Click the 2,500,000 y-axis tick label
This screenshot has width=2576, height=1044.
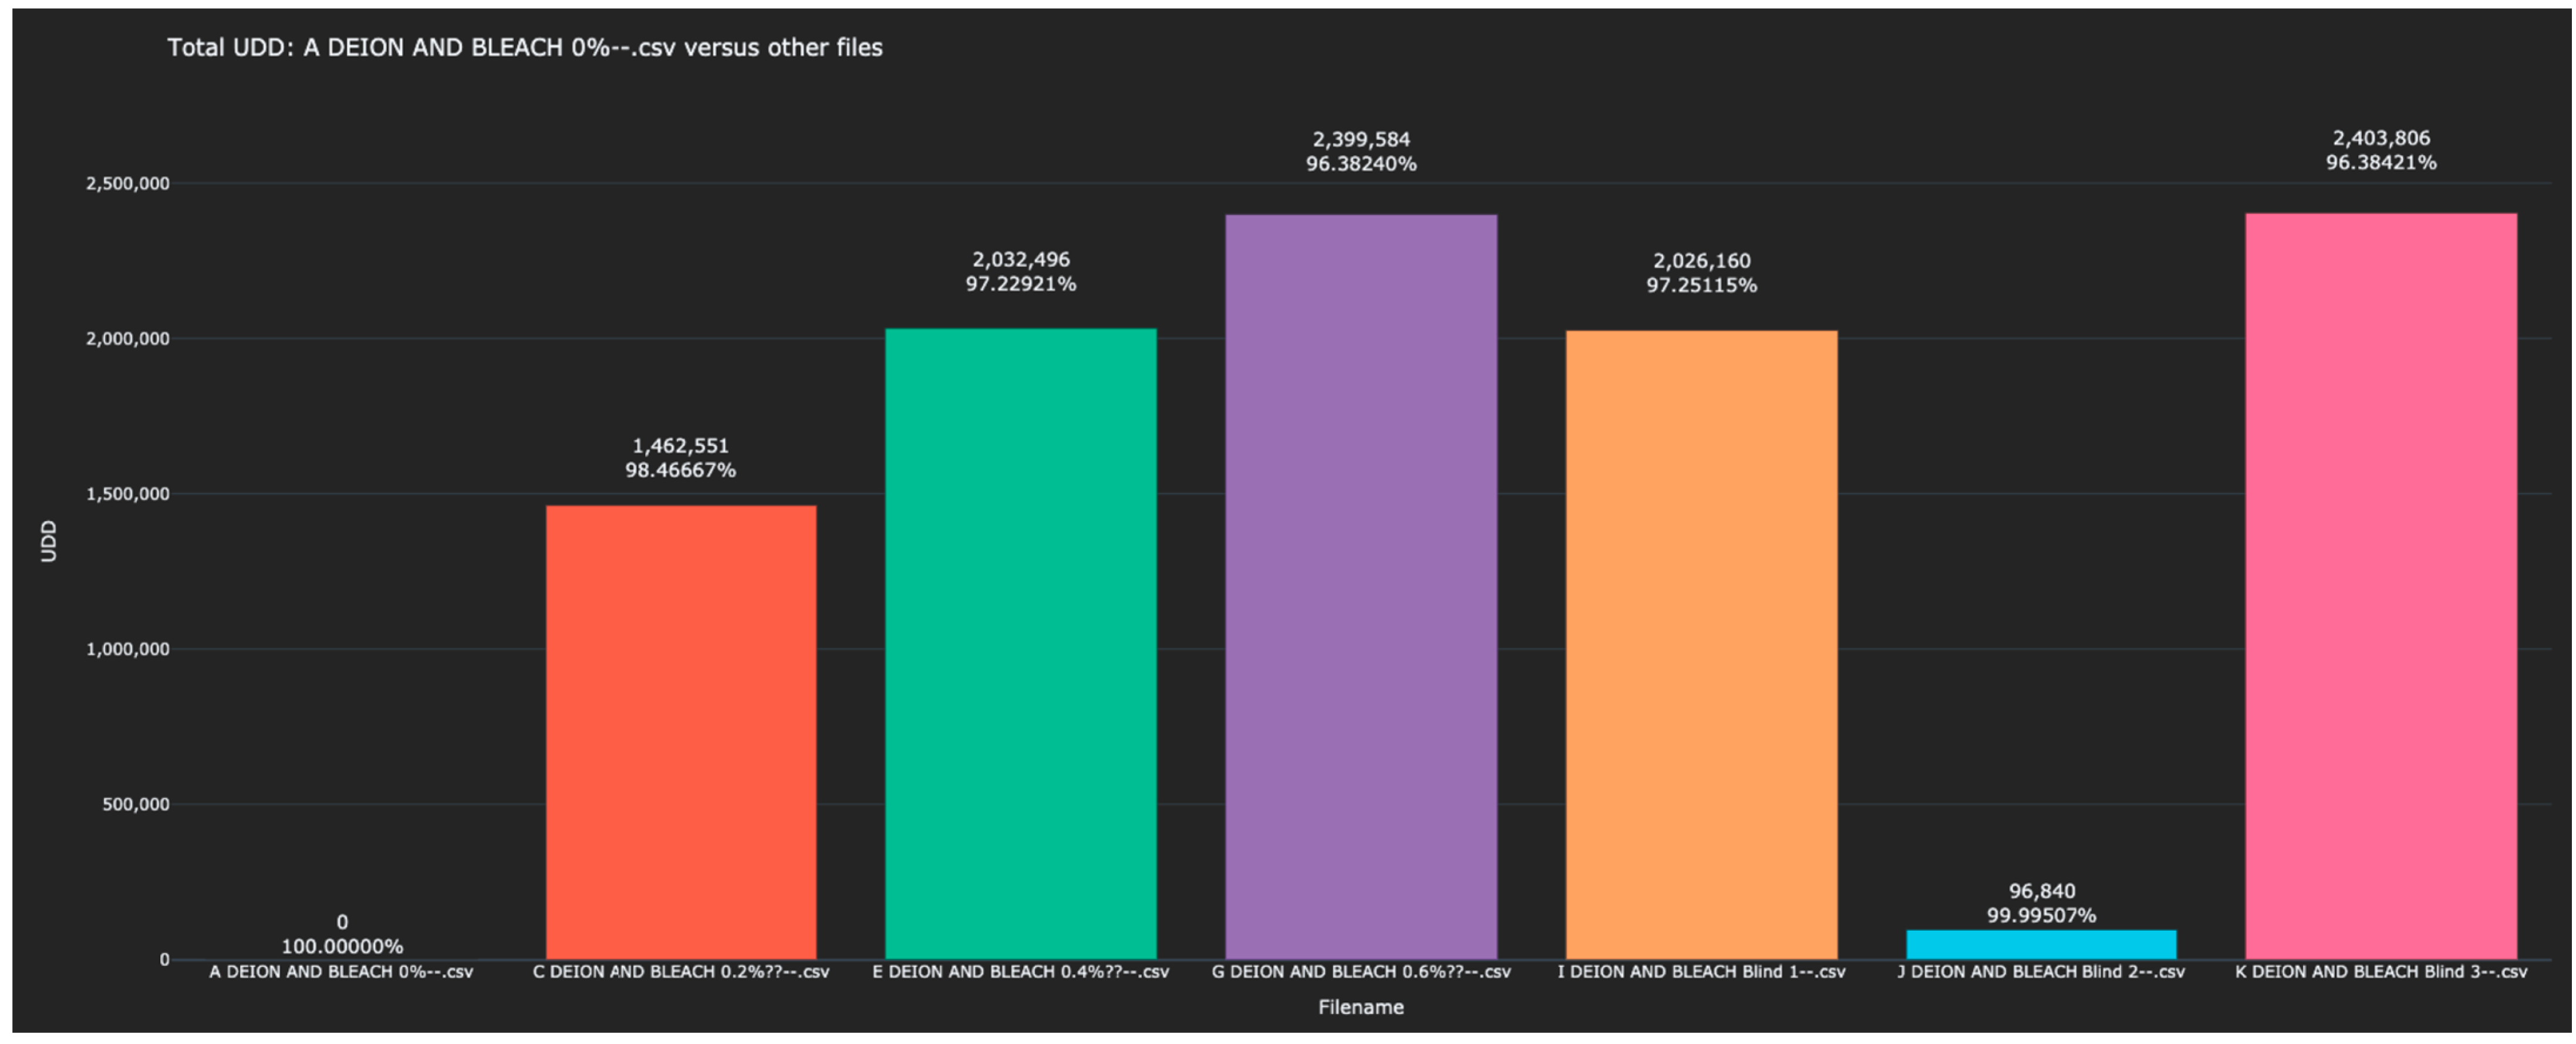(127, 184)
